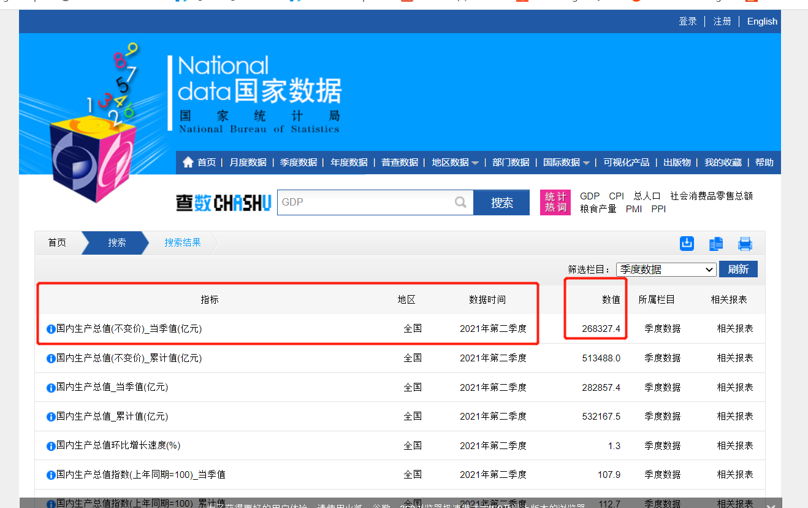
Task: Click info icon for 国内生产总值(不变价)_累计值 row
Action: [51, 358]
